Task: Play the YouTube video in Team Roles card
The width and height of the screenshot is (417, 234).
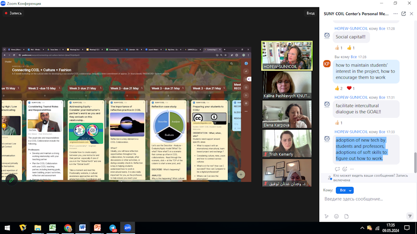Action: click(x=45, y=122)
